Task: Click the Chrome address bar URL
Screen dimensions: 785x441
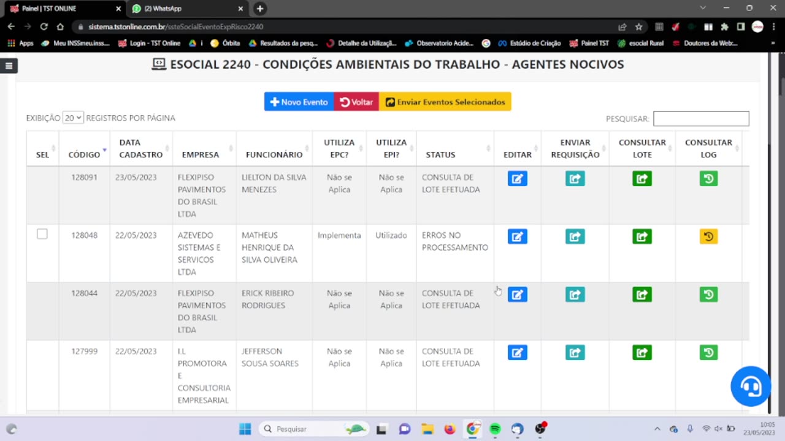Action: pyautogui.click(x=175, y=27)
